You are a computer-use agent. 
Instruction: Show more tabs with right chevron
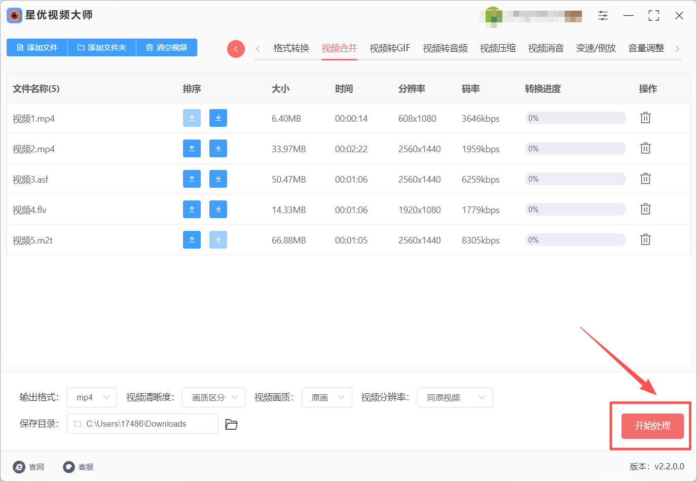tap(677, 49)
